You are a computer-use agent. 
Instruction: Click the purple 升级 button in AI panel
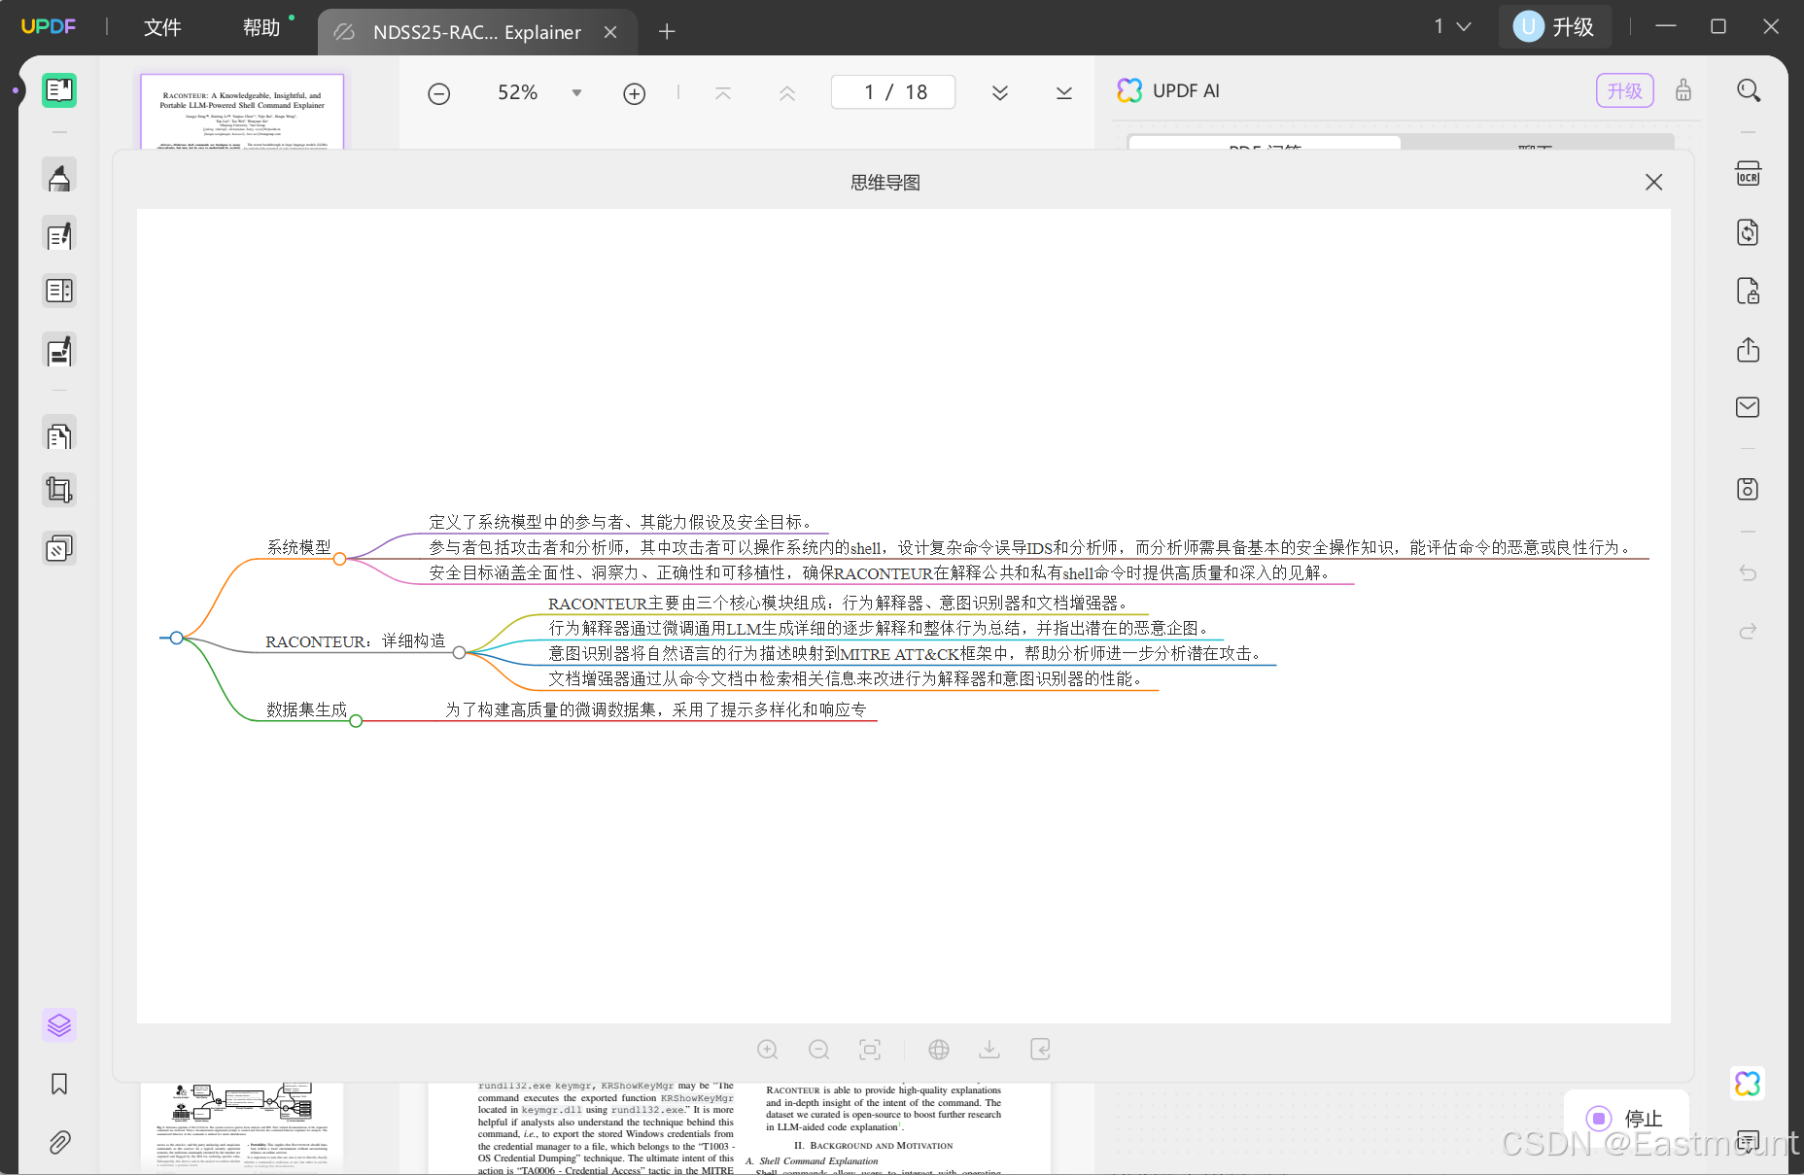[x=1624, y=90]
